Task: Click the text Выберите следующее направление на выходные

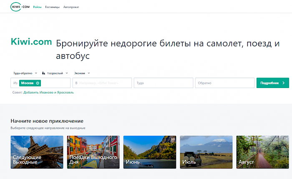Action: click(48, 128)
